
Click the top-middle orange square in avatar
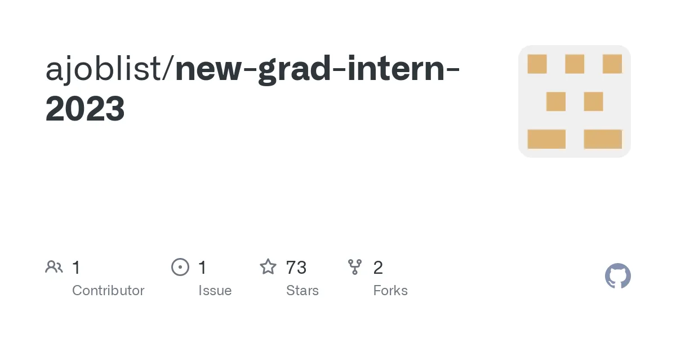574,64
